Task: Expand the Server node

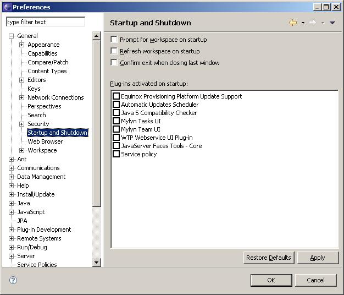Action: click(x=11, y=256)
